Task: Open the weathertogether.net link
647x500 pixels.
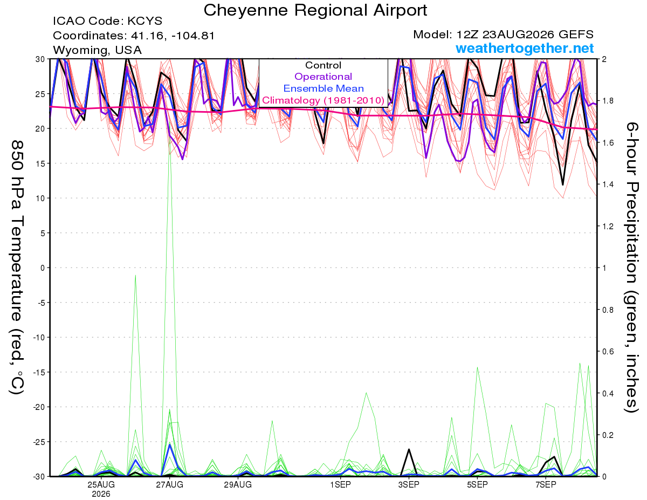Action: click(525, 49)
